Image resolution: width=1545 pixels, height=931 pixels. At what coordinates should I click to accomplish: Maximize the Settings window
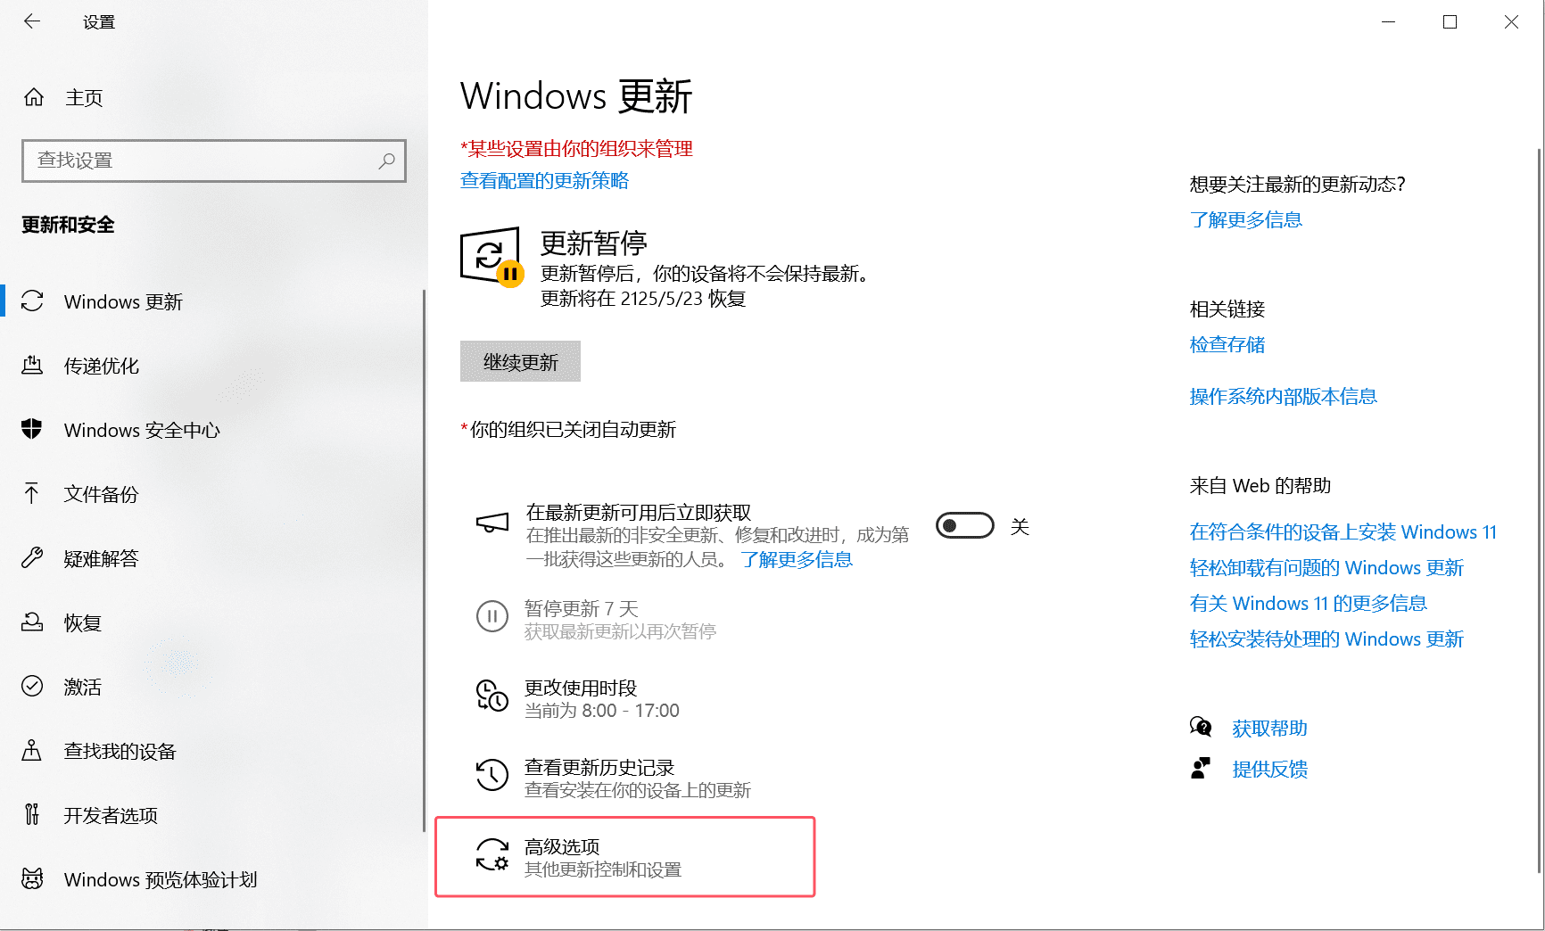1450,21
